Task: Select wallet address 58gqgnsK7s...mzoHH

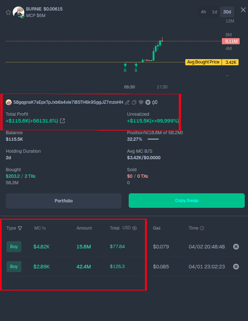Action: pyautogui.click(x=68, y=102)
